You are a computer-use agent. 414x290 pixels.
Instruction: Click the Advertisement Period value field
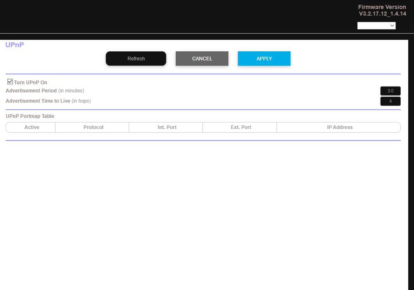tap(390, 91)
